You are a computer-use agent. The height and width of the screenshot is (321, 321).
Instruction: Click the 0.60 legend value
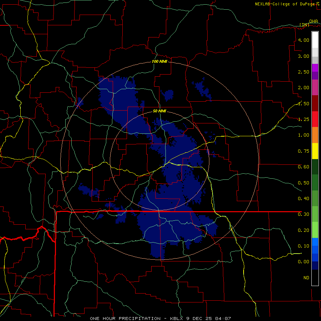(304, 167)
